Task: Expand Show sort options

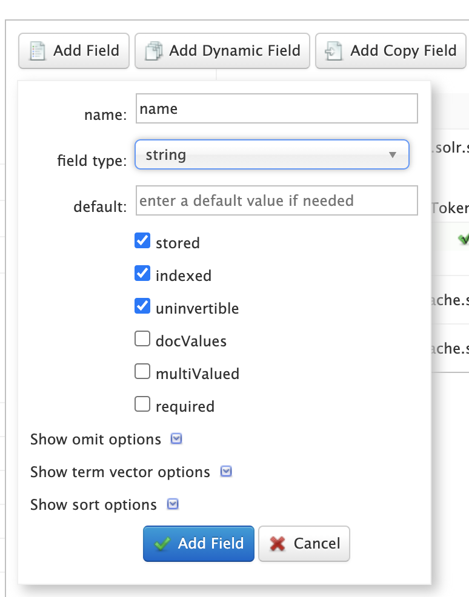Action: coord(93,505)
